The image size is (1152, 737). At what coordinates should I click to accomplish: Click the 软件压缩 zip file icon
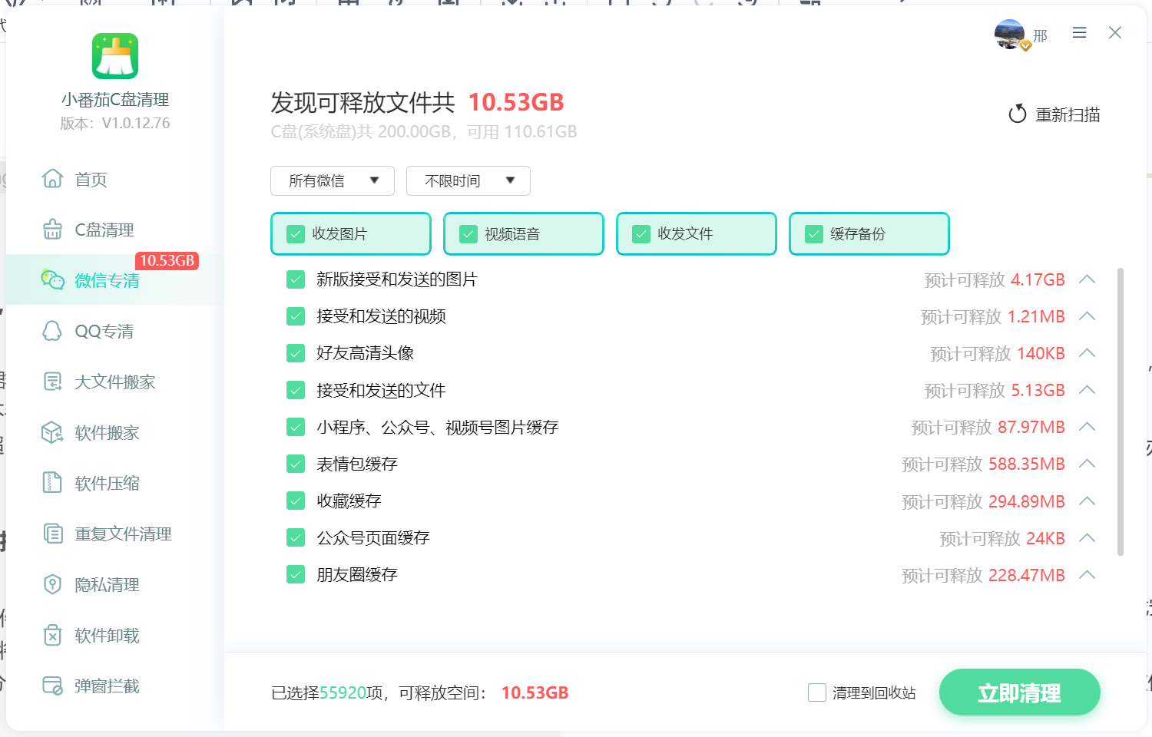point(52,482)
